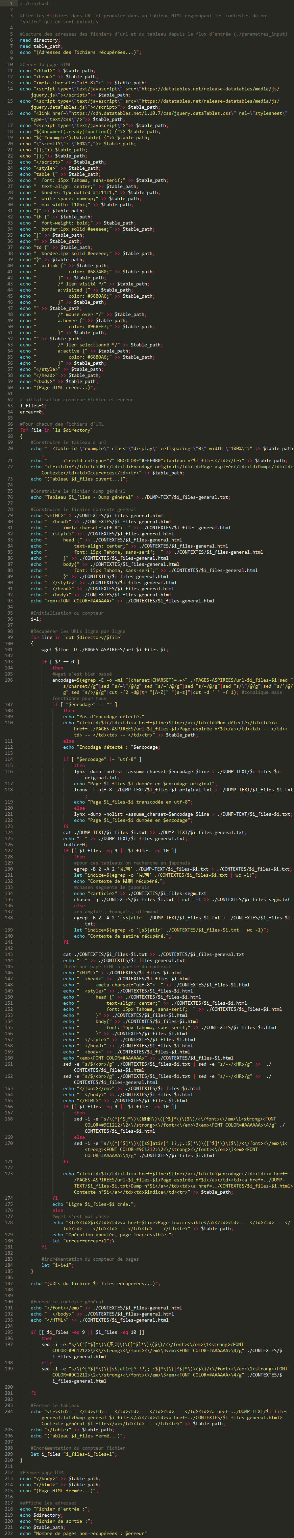Click the comment '#Créer la page HTML'

(x=45, y=64)
